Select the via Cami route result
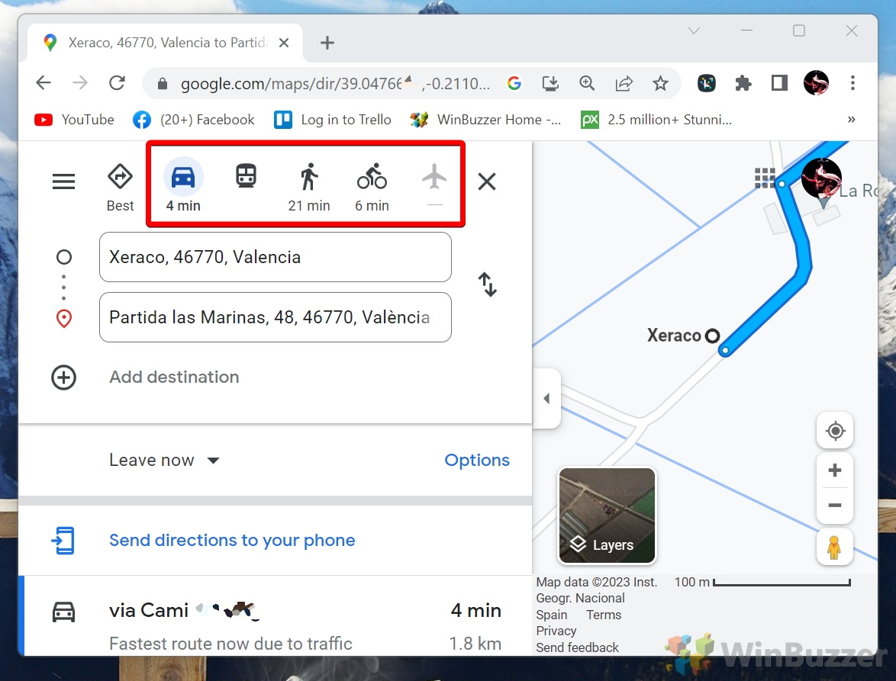Viewport: 896px width, 681px height. pos(276,616)
